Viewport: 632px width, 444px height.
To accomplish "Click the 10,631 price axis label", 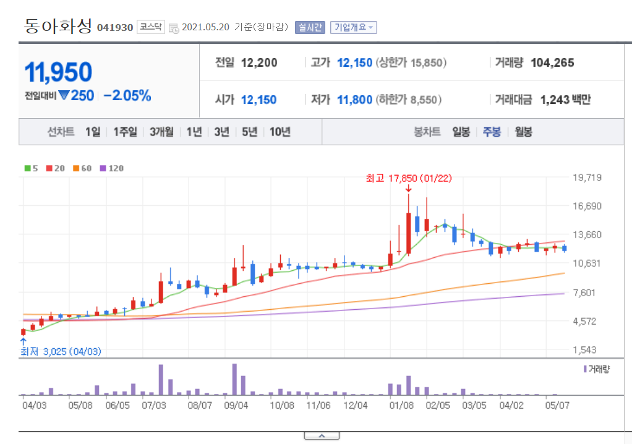I will click(x=587, y=263).
